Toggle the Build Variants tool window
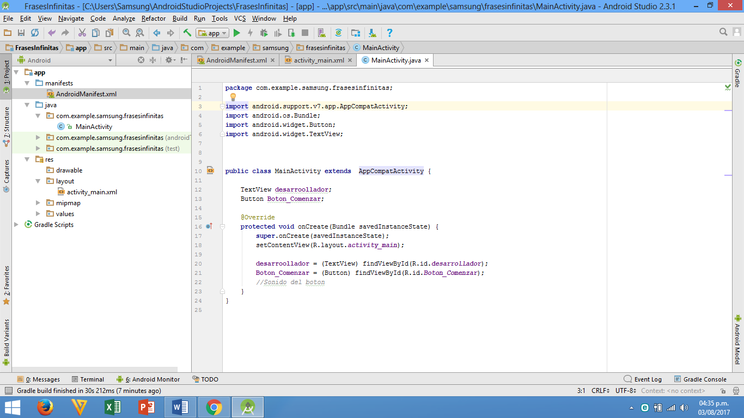 pyautogui.click(x=6, y=342)
